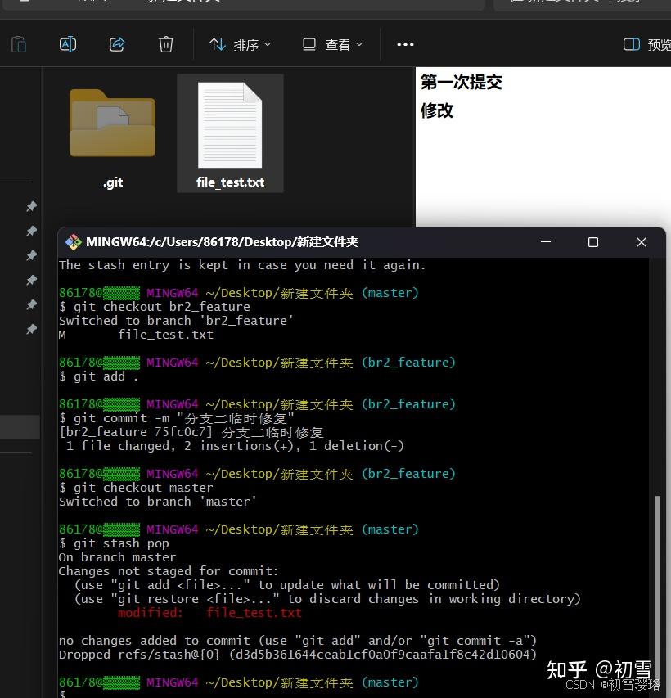Open the See more ellipsis menu

(405, 44)
